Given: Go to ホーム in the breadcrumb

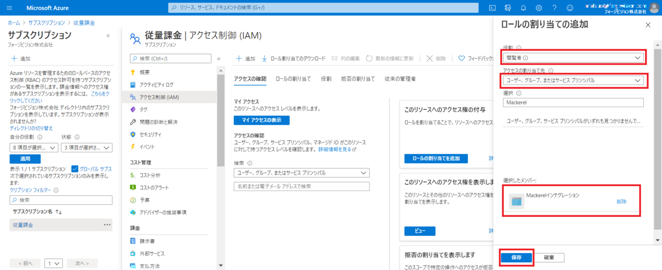Looking at the screenshot, I should [x=14, y=23].
